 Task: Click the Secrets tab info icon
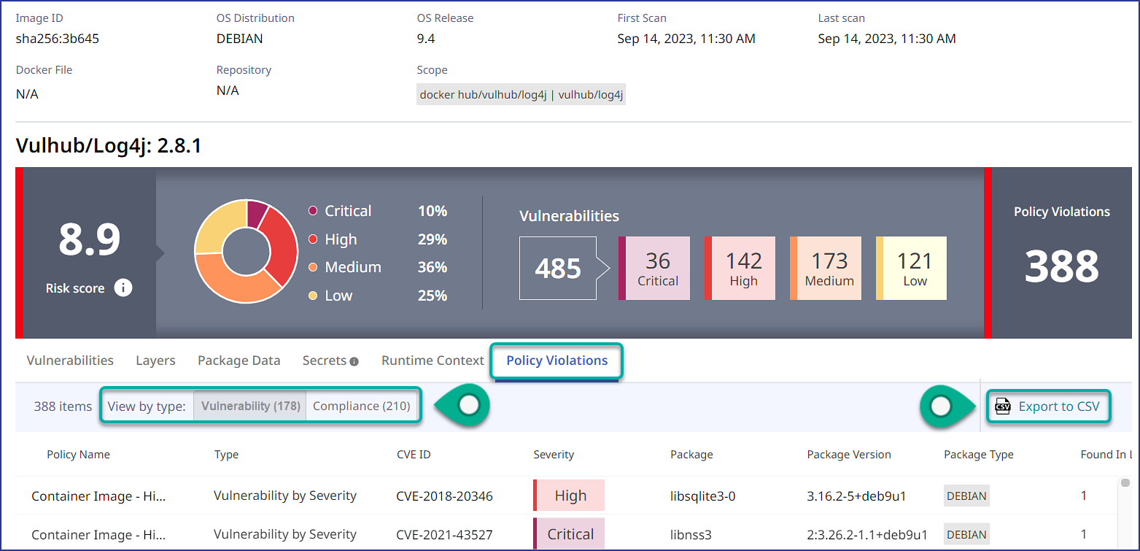tap(354, 361)
